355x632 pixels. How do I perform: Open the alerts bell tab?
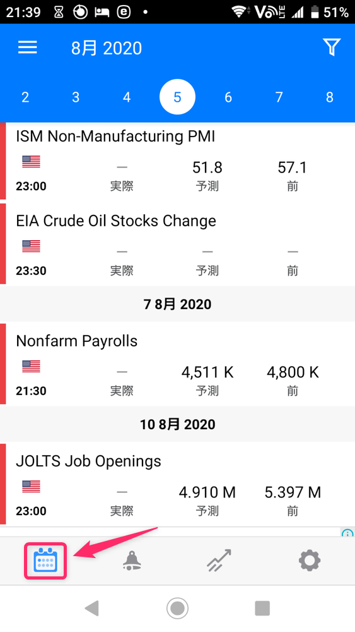(x=131, y=561)
